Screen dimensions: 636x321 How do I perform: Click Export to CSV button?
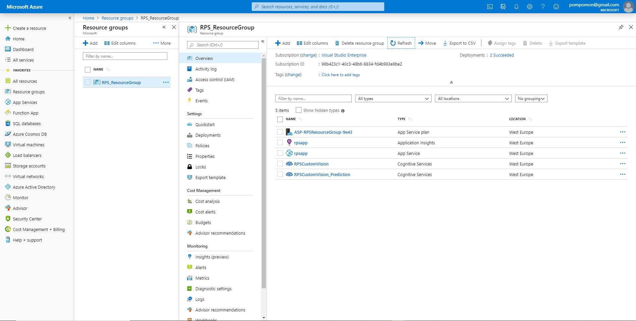pos(459,43)
